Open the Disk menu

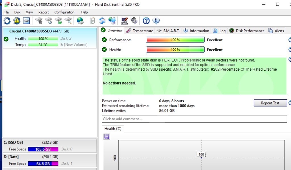click(17, 12)
